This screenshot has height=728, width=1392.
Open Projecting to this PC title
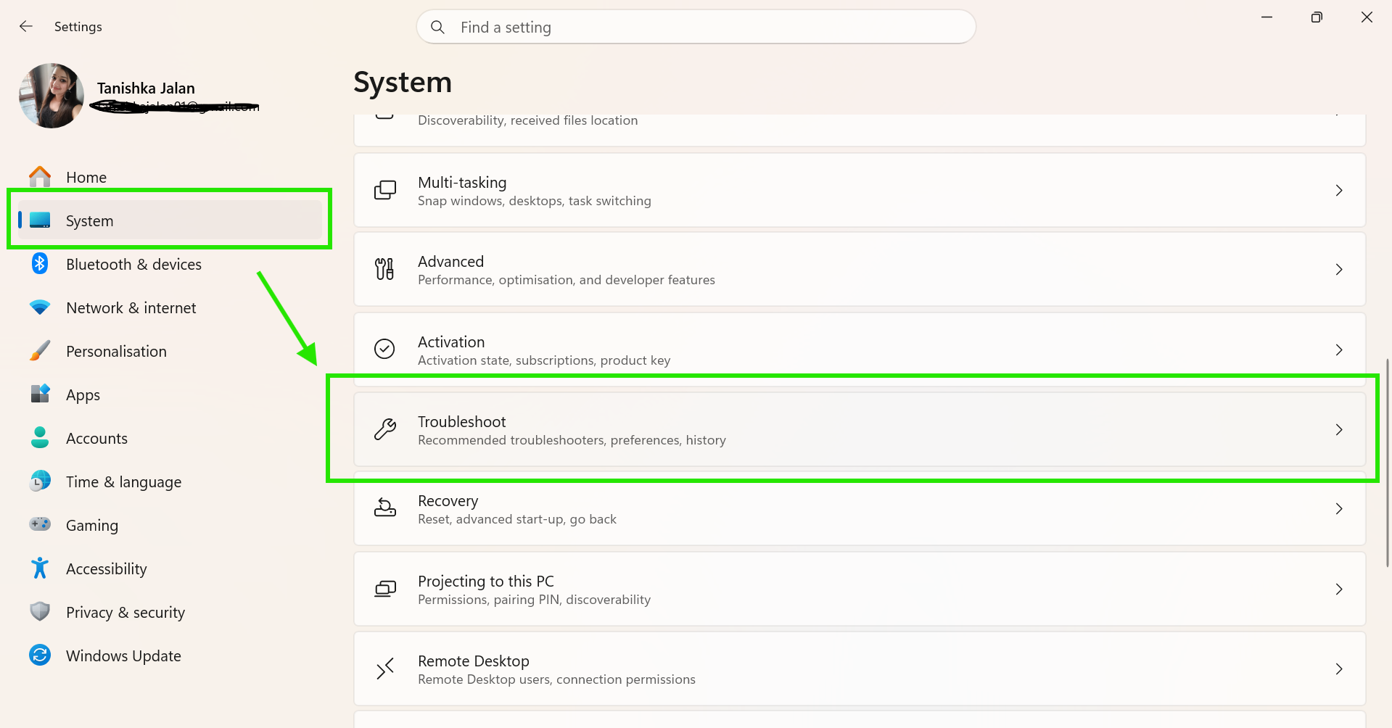click(485, 582)
